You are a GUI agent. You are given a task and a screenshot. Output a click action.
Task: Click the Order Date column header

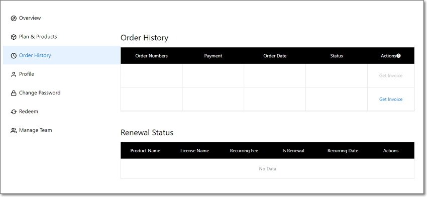pos(275,56)
